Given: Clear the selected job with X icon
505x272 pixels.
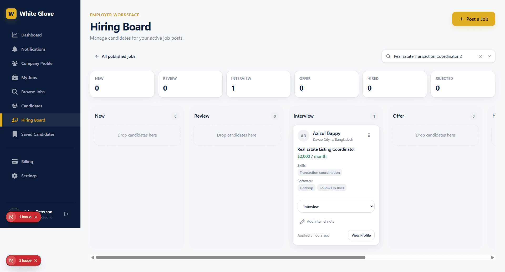Looking at the screenshot, I should click(x=481, y=56).
